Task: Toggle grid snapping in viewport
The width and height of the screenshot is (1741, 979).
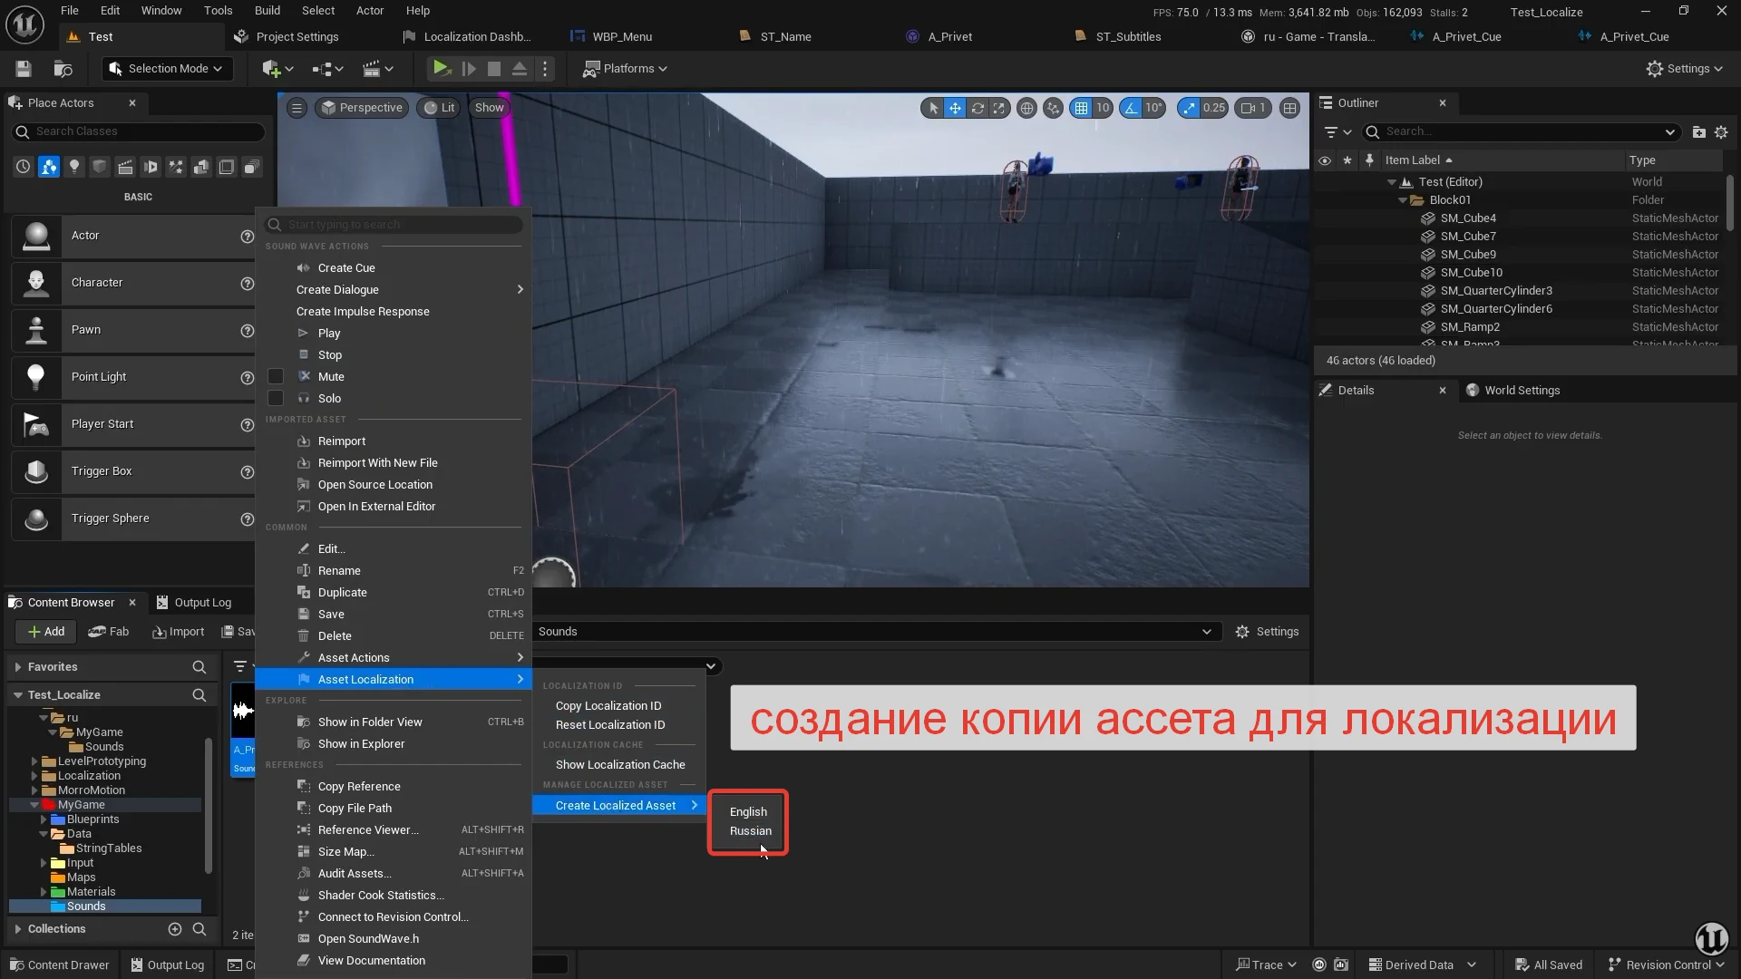Action: [1081, 108]
